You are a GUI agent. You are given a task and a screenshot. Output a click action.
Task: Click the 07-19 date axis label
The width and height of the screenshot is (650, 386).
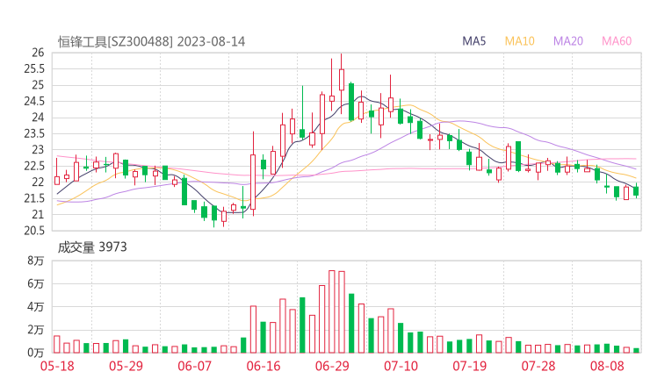click(x=469, y=366)
